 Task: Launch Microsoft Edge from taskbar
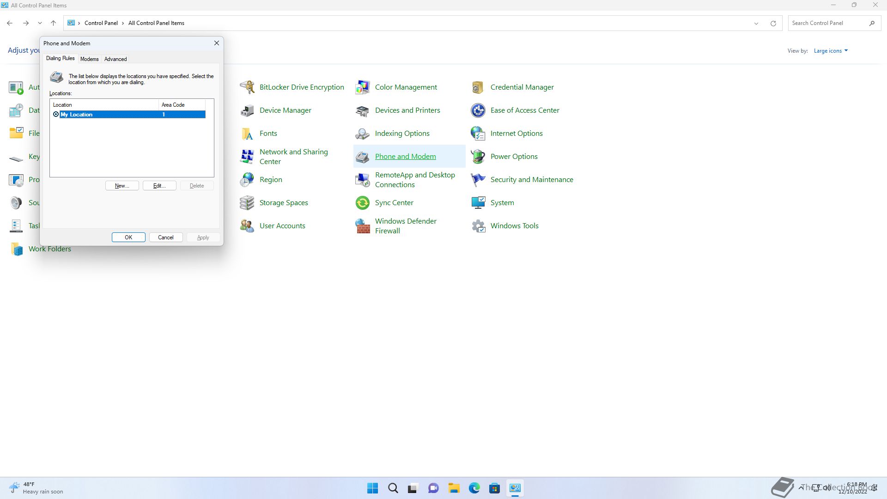[474, 488]
